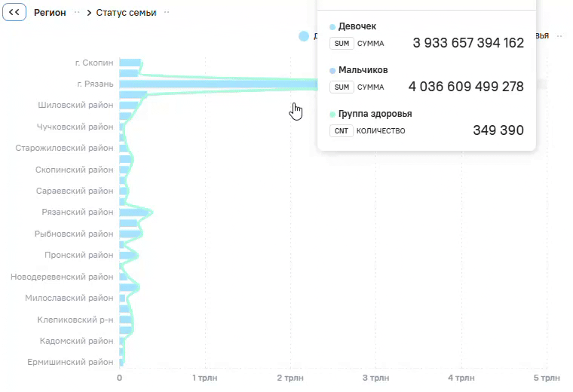Click the CNT badge under Группа здоровья

point(342,130)
